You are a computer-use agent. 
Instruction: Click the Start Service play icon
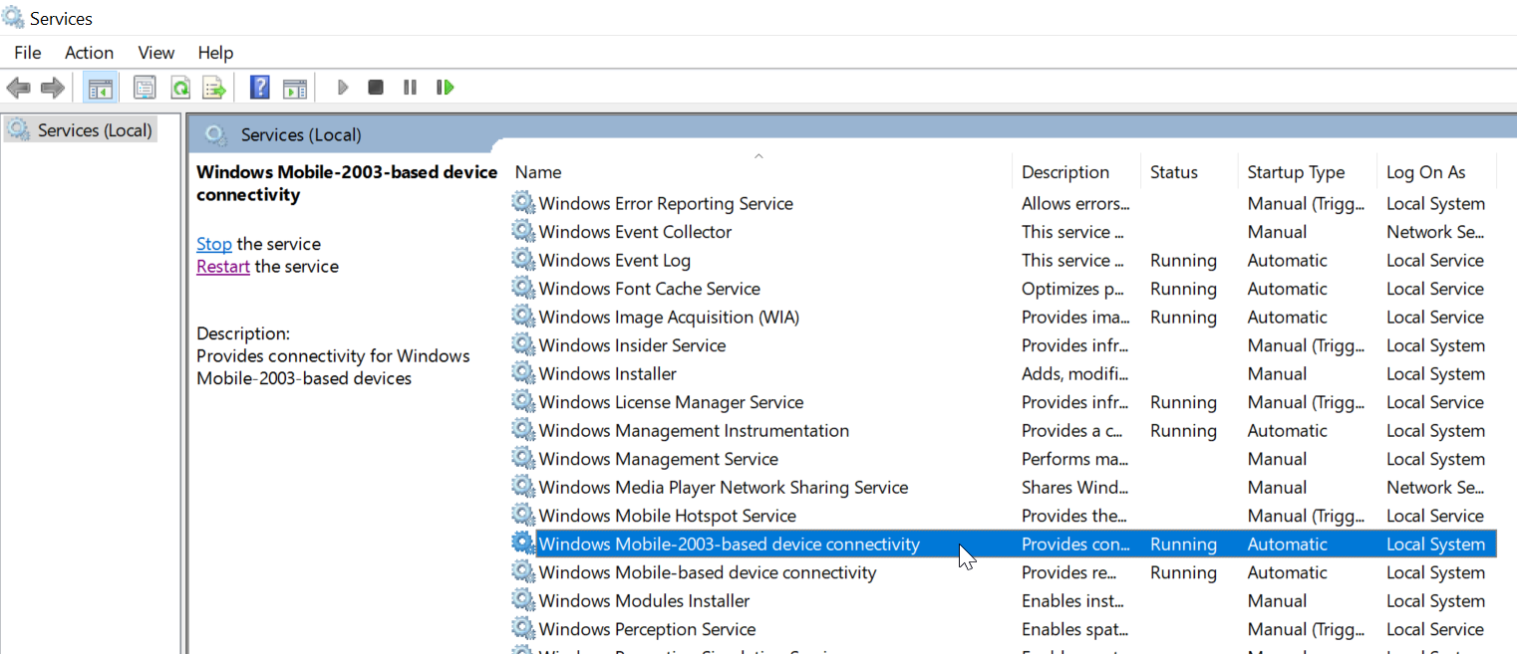(x=343, y=88)
